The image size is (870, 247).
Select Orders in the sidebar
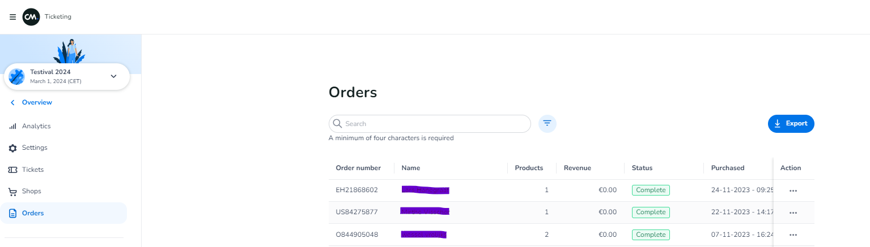[33, 213]
